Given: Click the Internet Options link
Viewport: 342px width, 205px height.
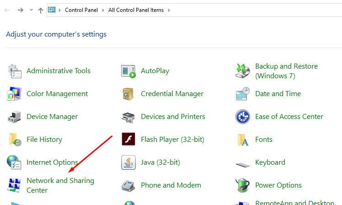Looking at the screenshot, I should (52, 162).
